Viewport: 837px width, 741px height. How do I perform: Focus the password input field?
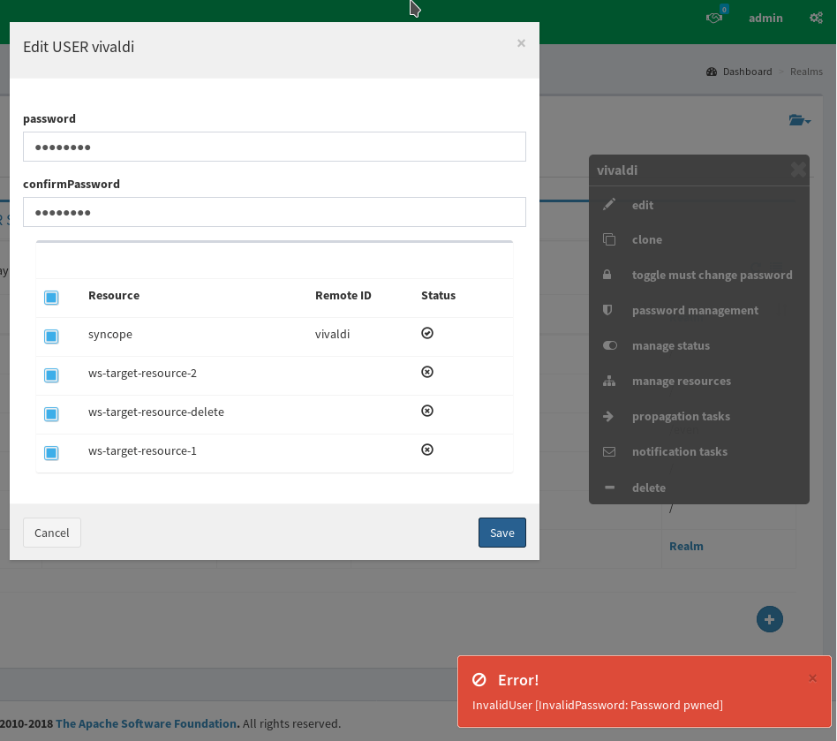pyautogui.click(x=275, y=147)
